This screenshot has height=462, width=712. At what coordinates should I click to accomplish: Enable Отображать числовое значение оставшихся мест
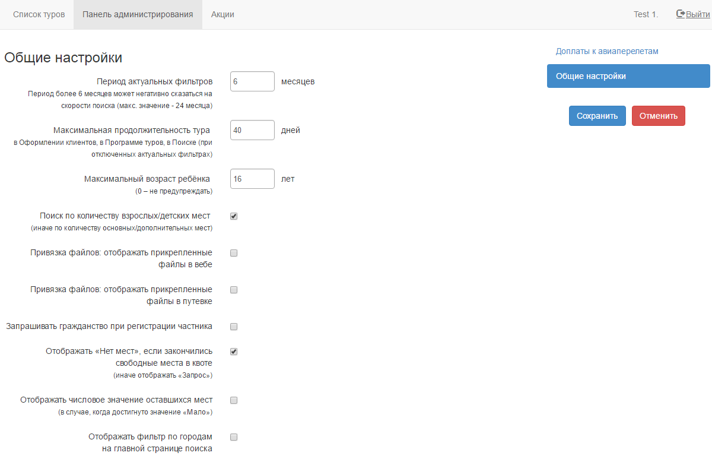click(234, 400)
